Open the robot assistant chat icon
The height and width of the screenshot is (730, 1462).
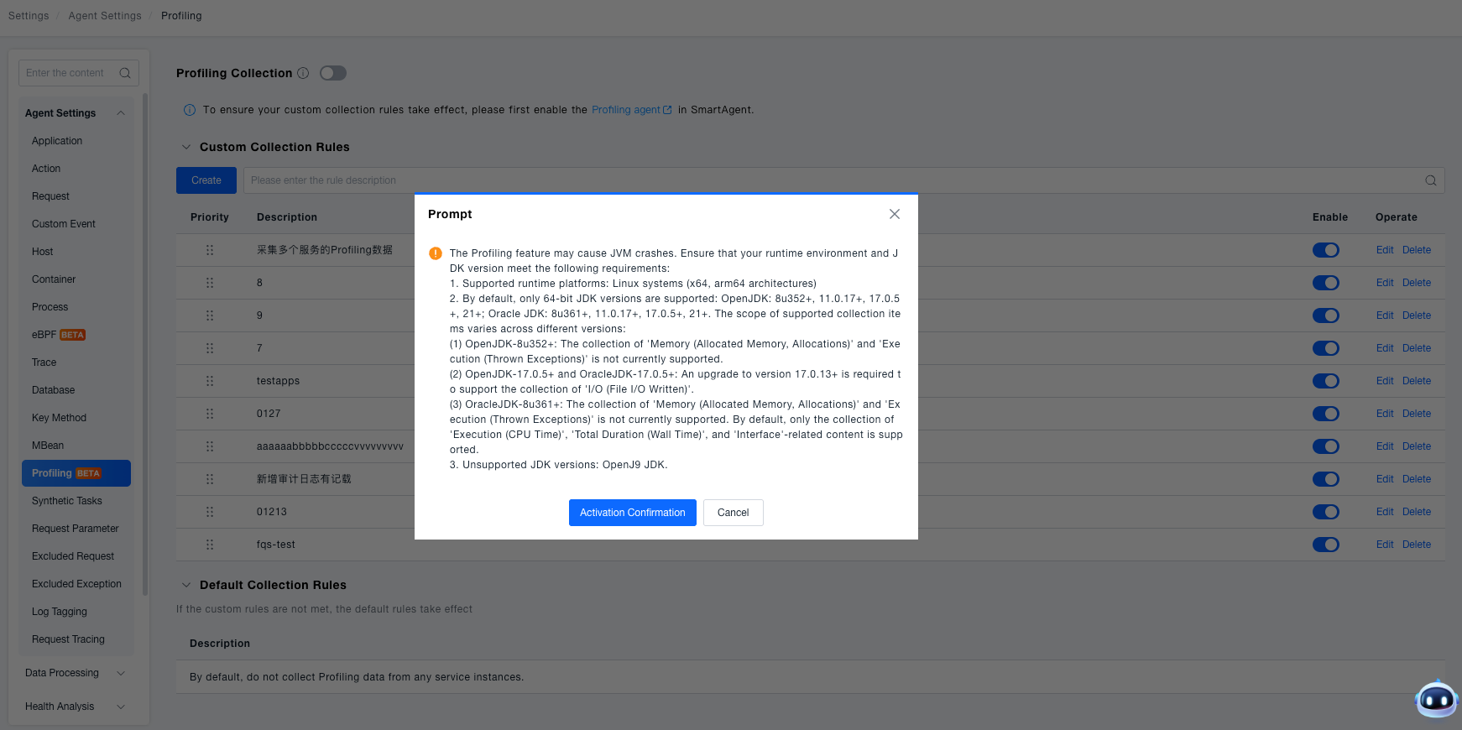[x=1436, y=698]
